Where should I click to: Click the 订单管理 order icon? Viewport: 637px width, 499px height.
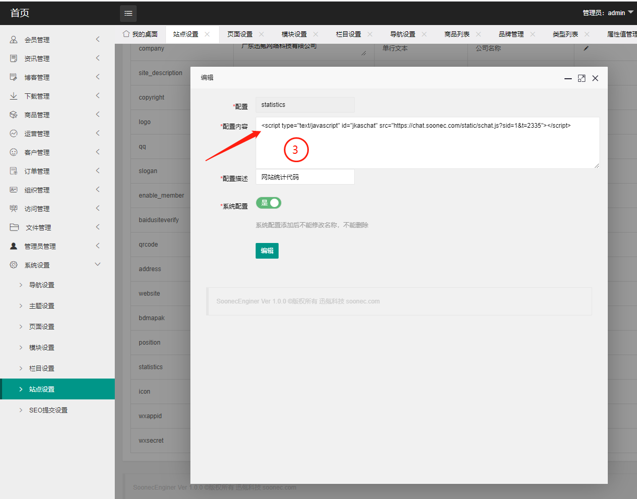click(14, 171)
